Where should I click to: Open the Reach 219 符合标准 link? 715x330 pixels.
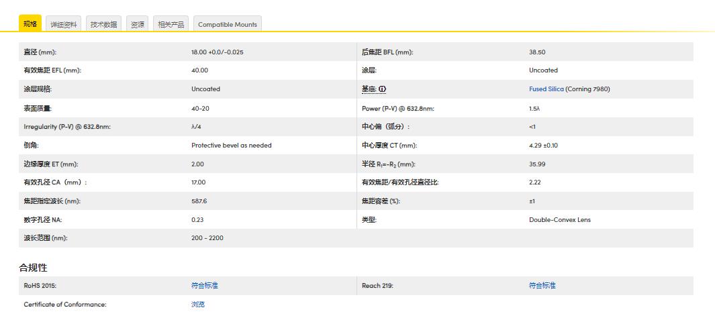coord(542,286)
